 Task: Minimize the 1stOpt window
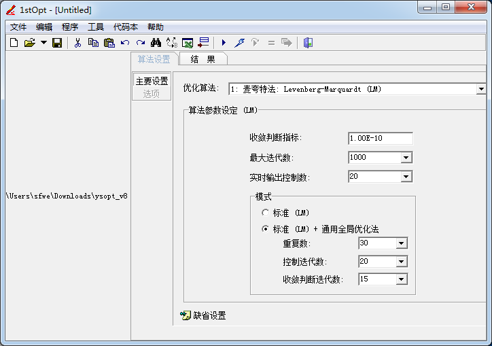(427, 7)
